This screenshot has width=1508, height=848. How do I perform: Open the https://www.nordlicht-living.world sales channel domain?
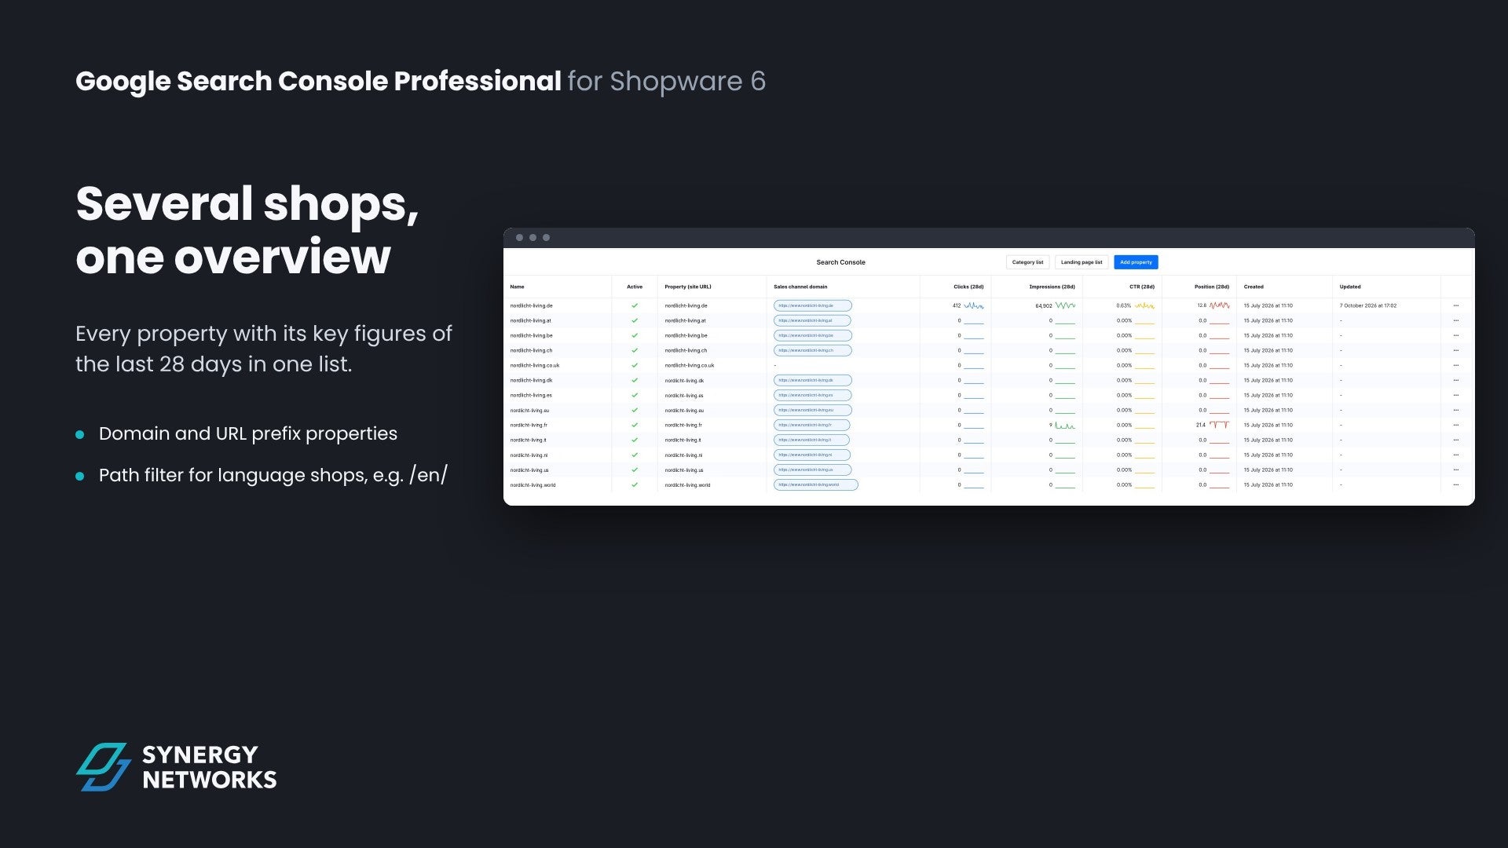(x=815, y=484)
